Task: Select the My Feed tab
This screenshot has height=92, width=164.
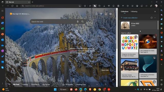Action: [16, 84]
